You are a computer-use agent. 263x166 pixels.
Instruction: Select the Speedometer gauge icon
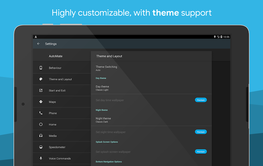click(41, 147)
